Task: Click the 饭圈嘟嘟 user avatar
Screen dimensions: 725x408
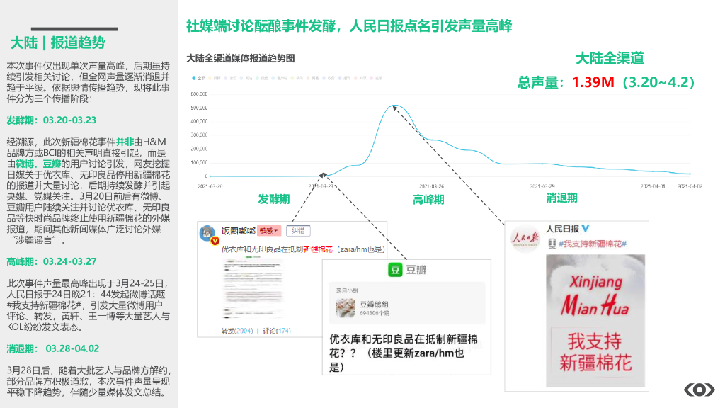Action: tap(207, 232)
